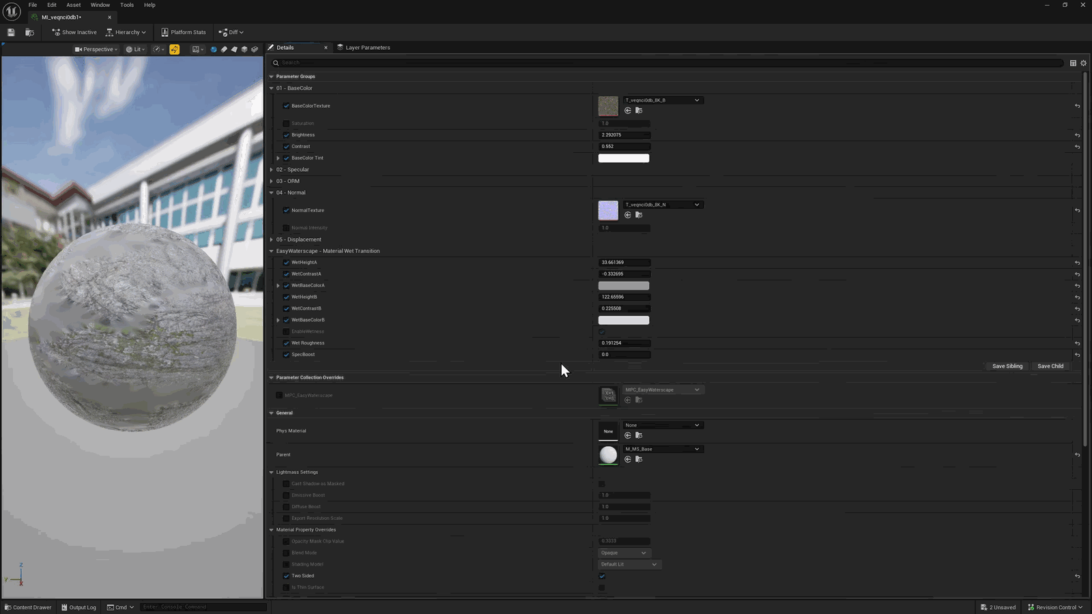Viewport: 1092px width, 614px height.
Task: Save the material instance with the floppy icon
Action: [11, 32]
